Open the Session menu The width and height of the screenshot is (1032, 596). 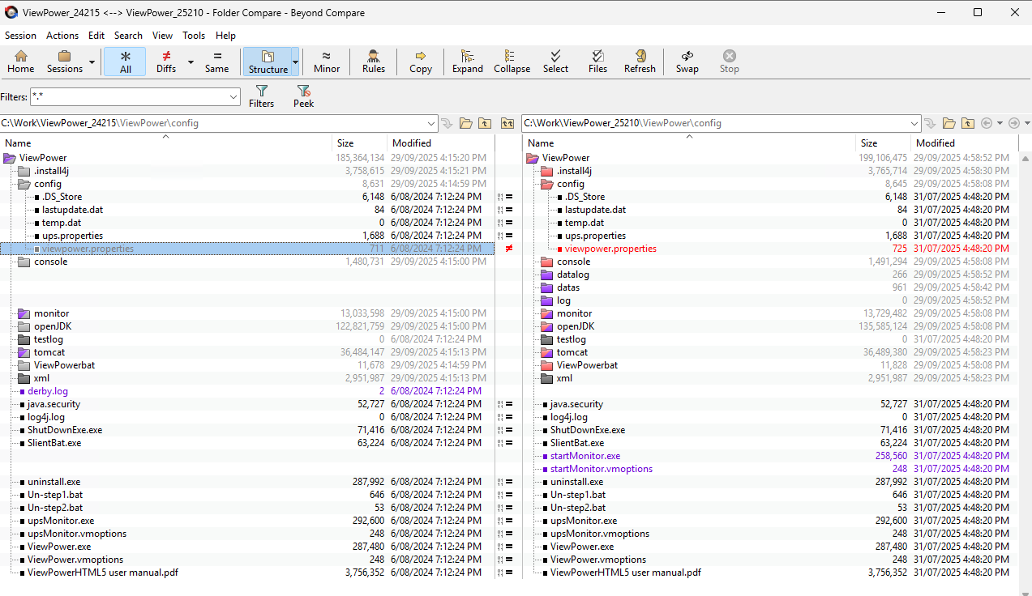(x=20, y=36)
